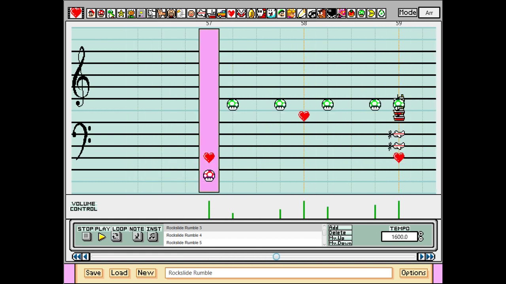Open the Options button

[413, 273]
